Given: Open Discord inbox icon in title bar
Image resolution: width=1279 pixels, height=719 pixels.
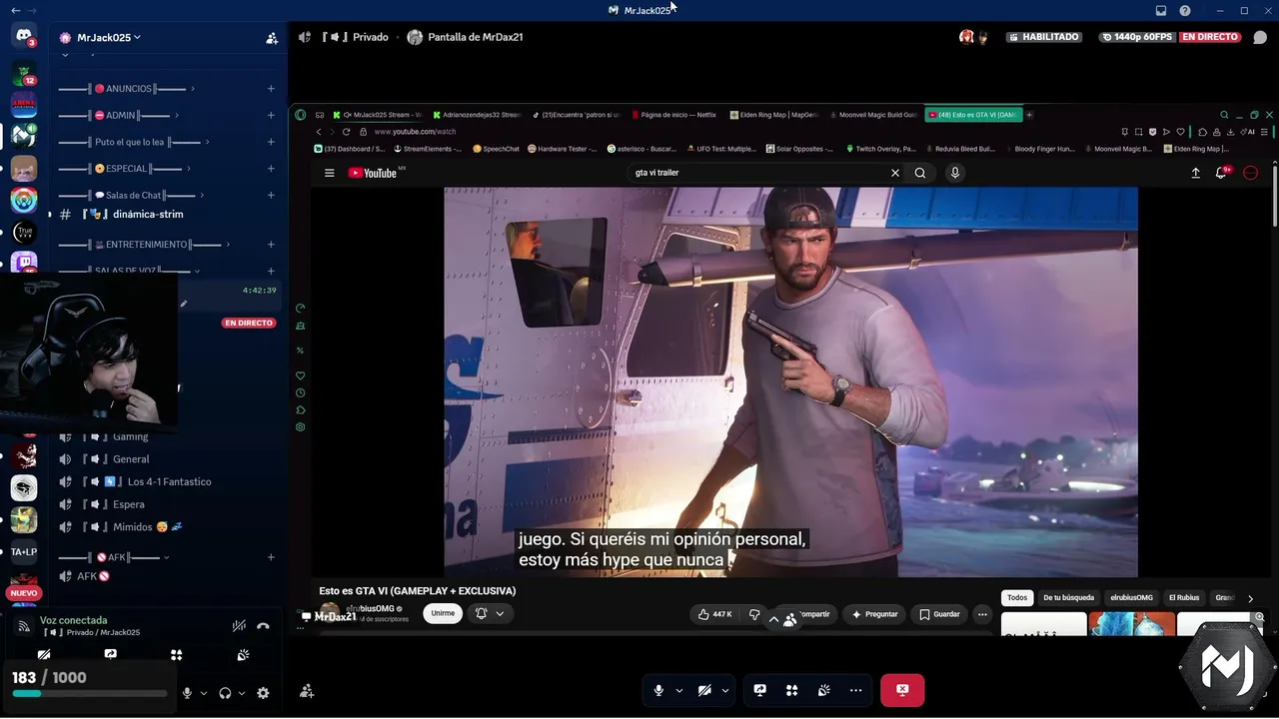Looking at the screenshot, I should (1161, 11).
